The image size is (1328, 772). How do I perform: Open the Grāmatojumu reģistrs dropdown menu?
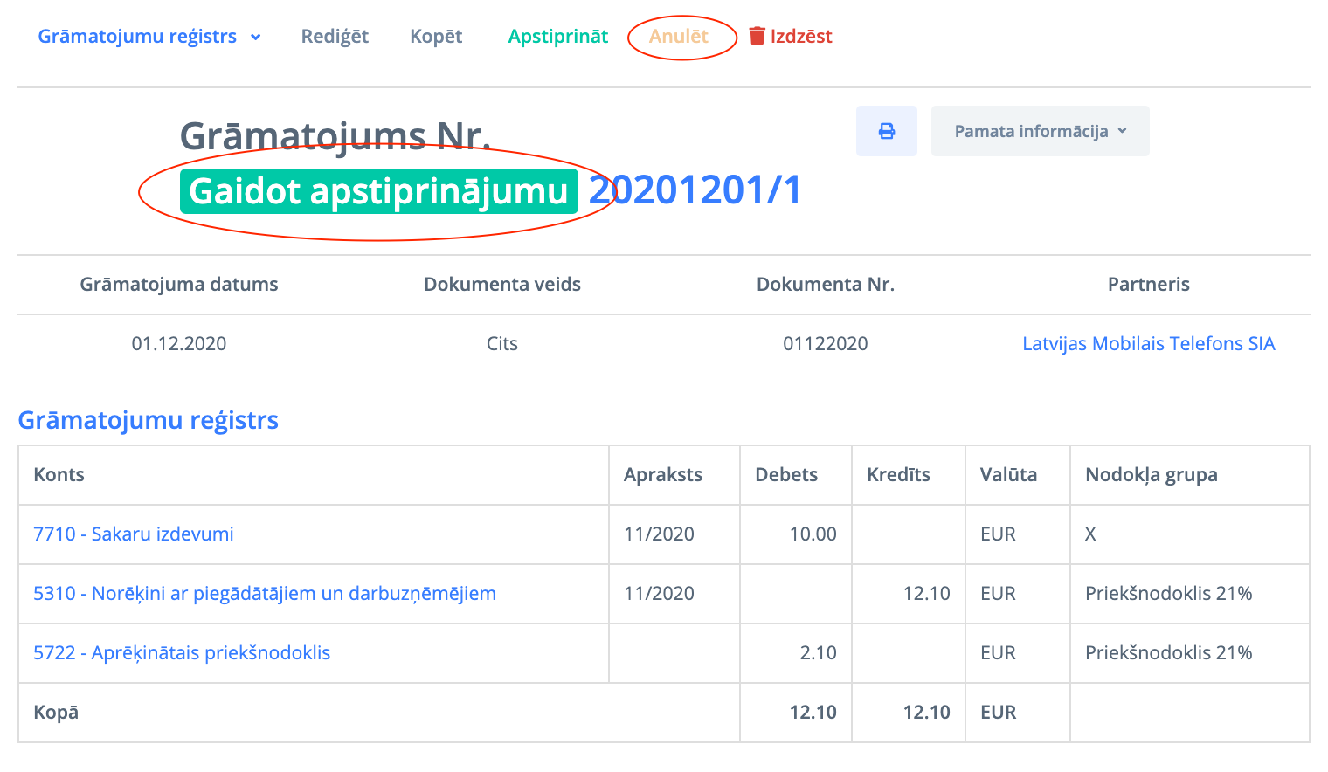149,36
